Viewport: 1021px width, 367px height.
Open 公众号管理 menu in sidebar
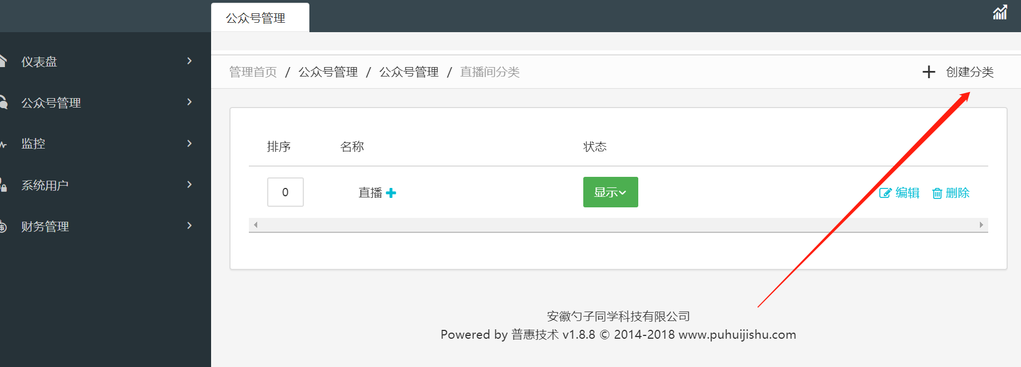pos(104,103)
